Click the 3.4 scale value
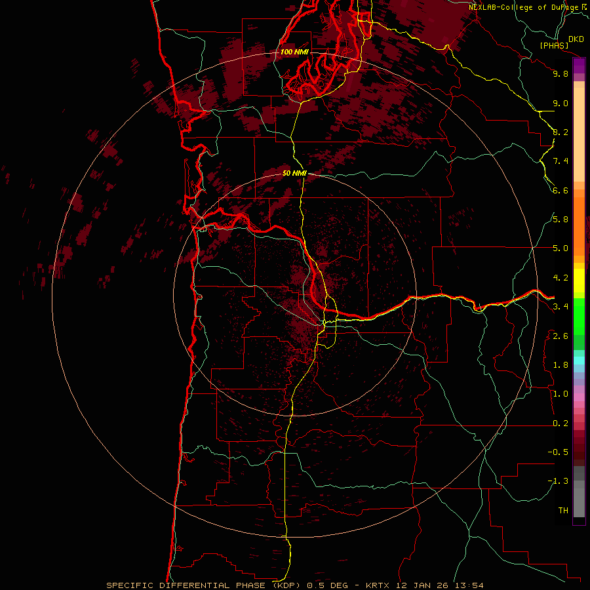This screenshot has width=590, height=590. pos(560,307)
